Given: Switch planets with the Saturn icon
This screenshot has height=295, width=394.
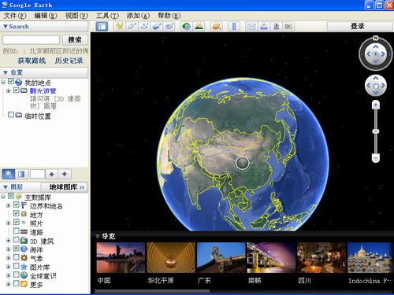Looking at the screenshot, I should 216,27.
